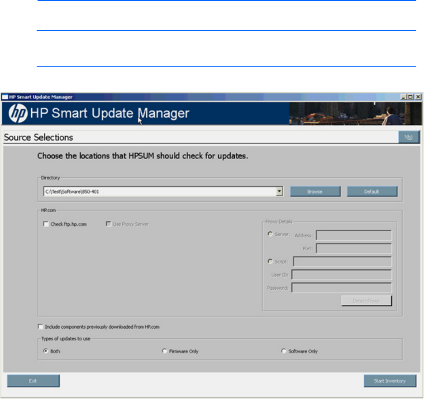Expand the Directory path dropdown arrow
424x399 pixels.
(x=280, y=191)
